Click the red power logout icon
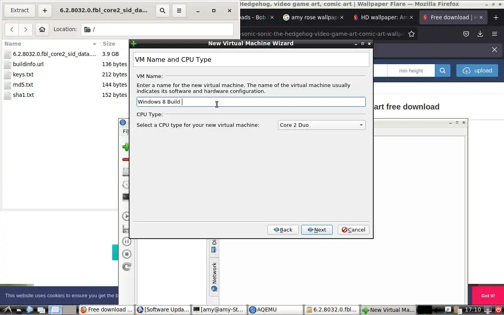The height and width of the screenshot is (315, 504). coord(498,310)
